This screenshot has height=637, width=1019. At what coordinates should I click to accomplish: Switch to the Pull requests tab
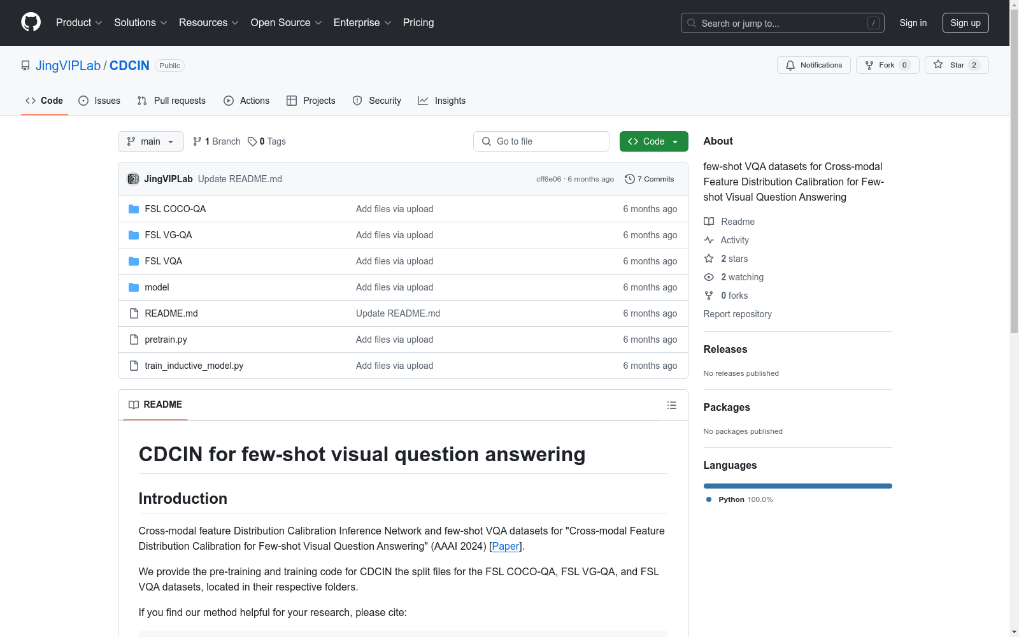171,101
